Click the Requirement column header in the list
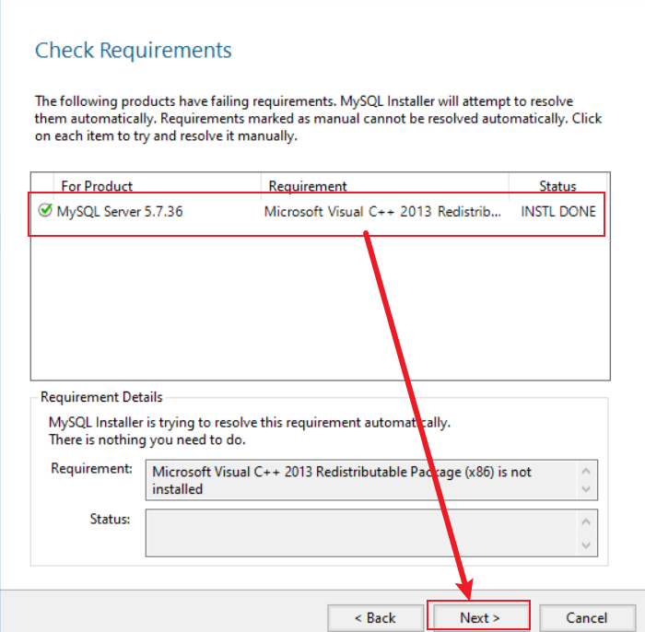The height and width of the screenshot is (632, 645). point(308,186)
